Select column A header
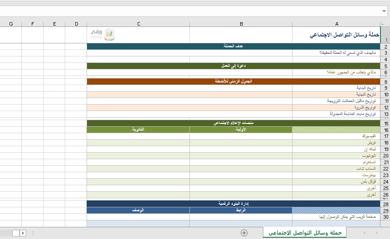Screen dimensions: 390x239 336,24
